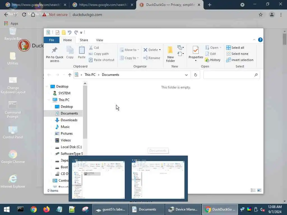Open Customize Quick Access Toolbar dropdown

point(81,33)
